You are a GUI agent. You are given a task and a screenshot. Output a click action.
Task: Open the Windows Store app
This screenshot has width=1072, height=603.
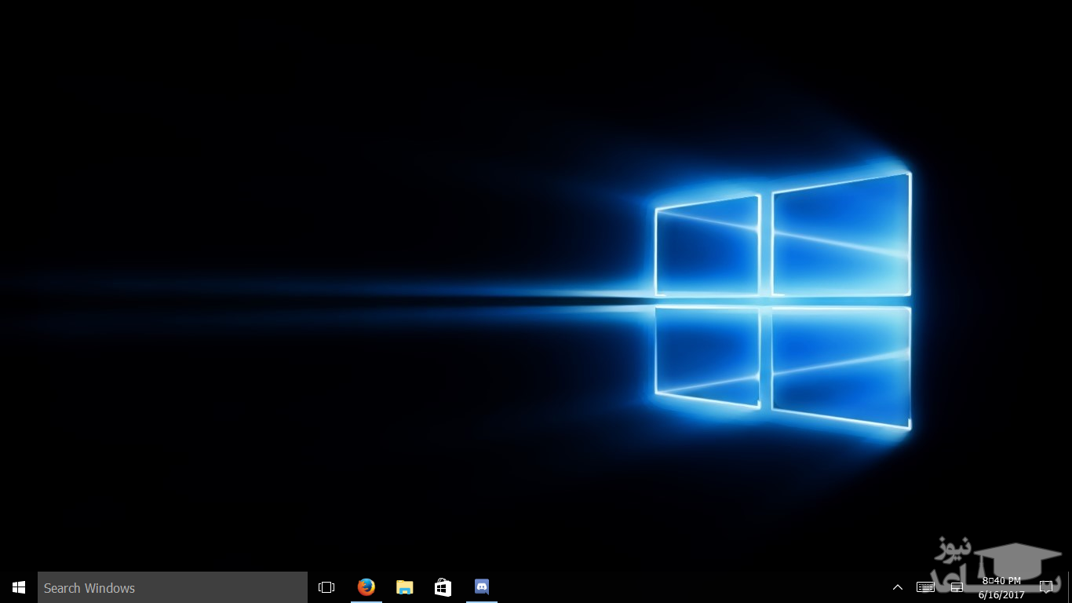[443, 587]
